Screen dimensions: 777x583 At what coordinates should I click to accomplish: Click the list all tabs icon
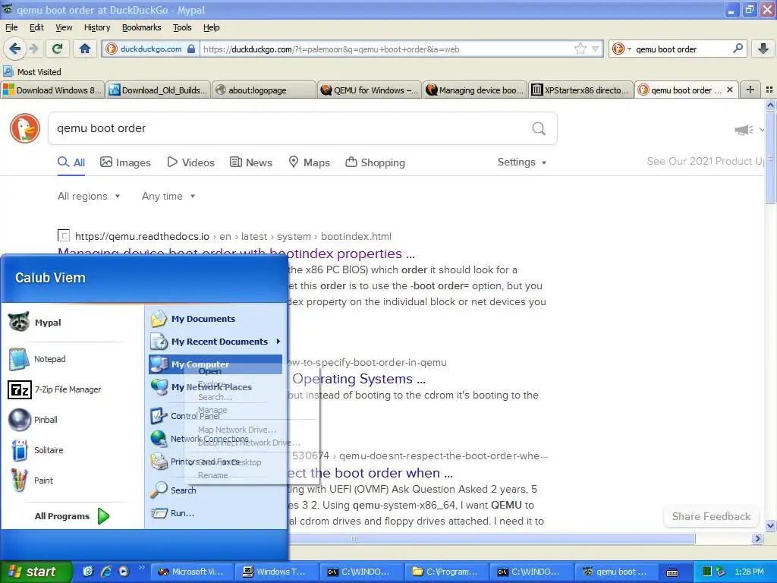769,90
